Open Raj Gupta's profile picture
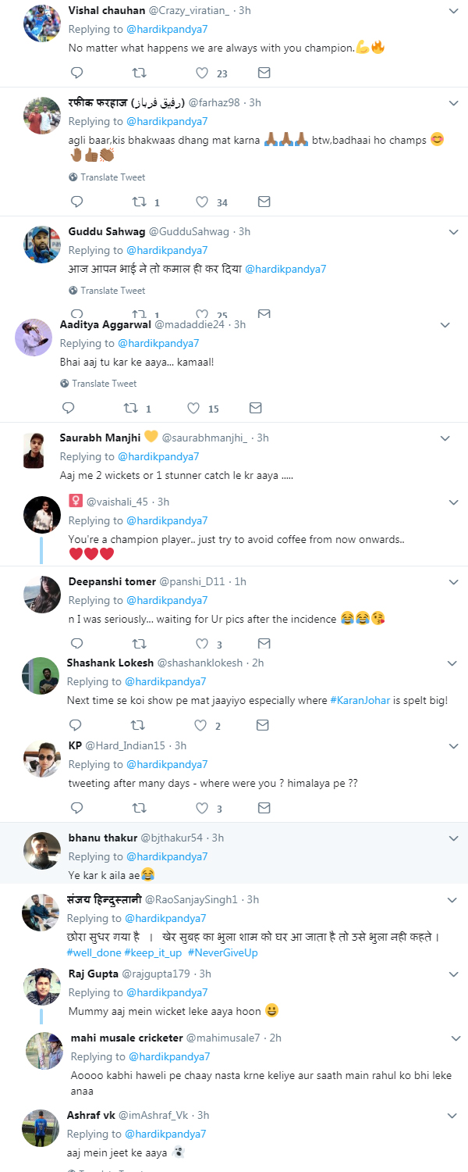This screenshot has width=468, height=1172. click(x=41, y=988)
